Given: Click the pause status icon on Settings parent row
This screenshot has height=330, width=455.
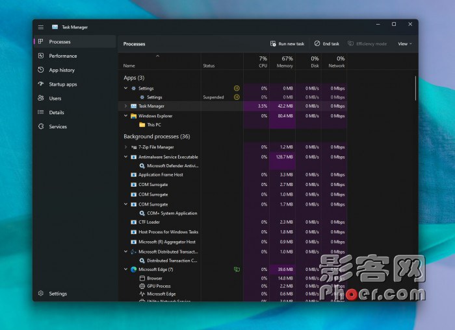Looking at the screenshot, I should pyautogui.click(x=237, y=88).
